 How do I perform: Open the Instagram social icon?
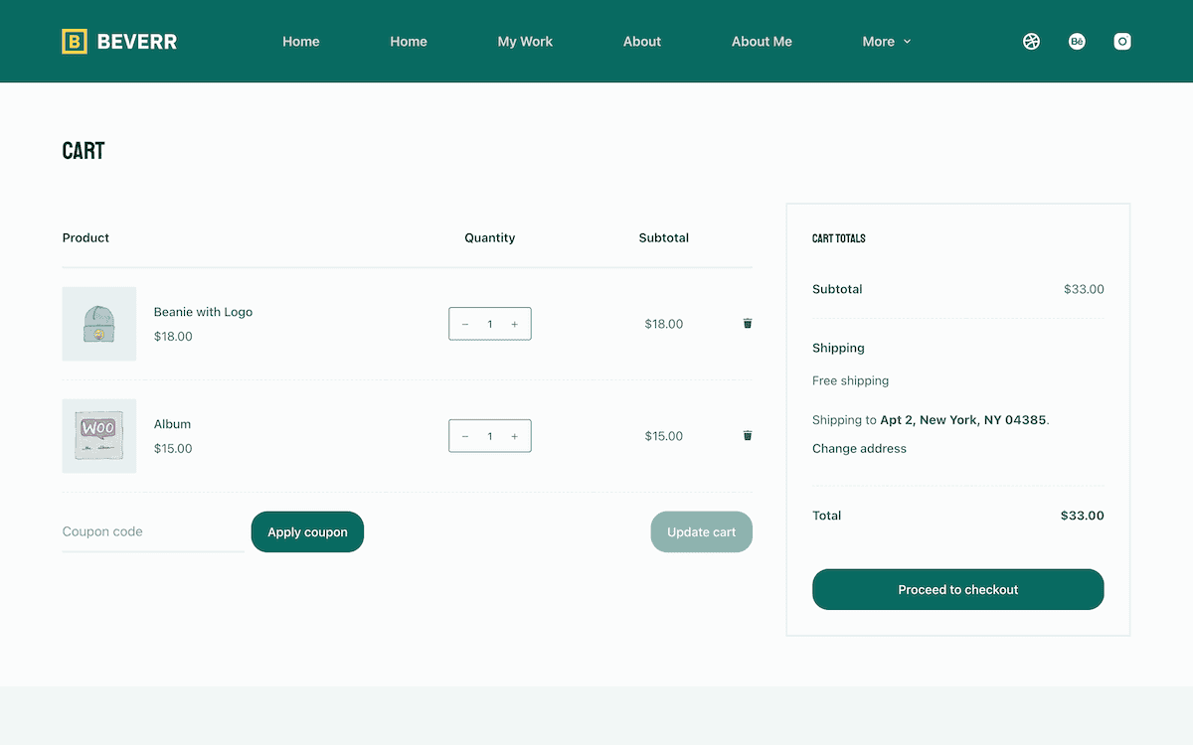pos(1122,42)
